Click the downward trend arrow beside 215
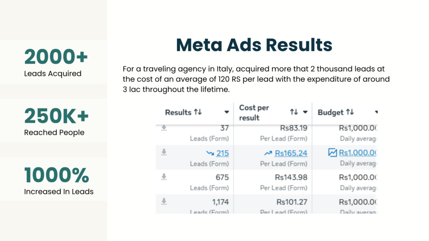Viewport: 429px width, 241px height. [210, 153]
